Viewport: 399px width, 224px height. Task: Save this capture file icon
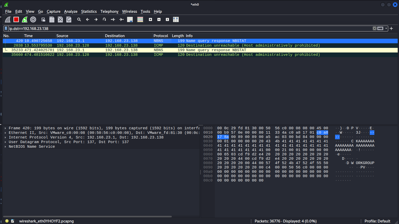[x=52, y=19]
